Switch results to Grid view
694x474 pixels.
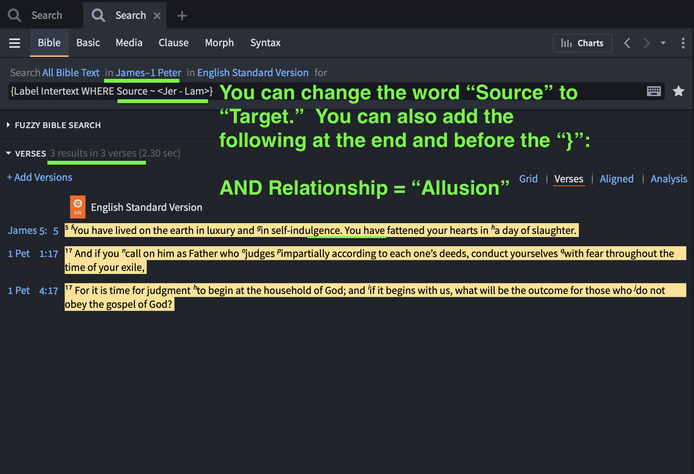point(528,179)
